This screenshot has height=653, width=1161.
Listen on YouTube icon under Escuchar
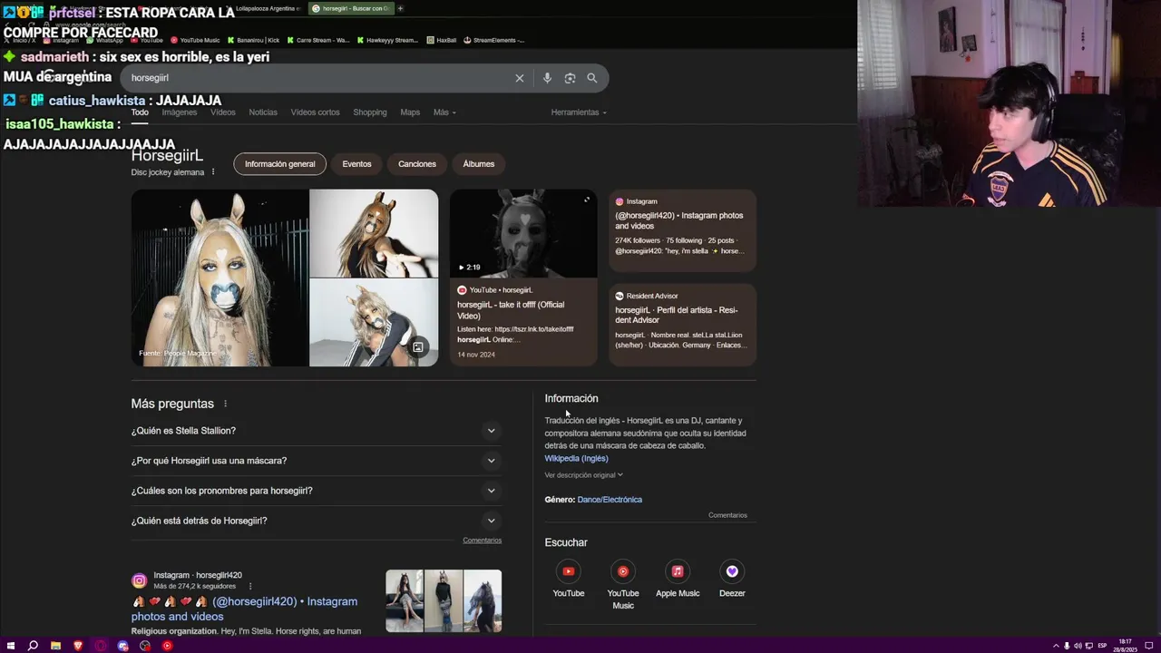[x=569, y=571]
